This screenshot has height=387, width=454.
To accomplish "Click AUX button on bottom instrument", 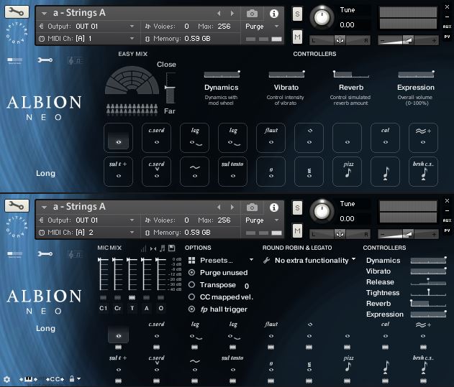I will coord(447,220).
